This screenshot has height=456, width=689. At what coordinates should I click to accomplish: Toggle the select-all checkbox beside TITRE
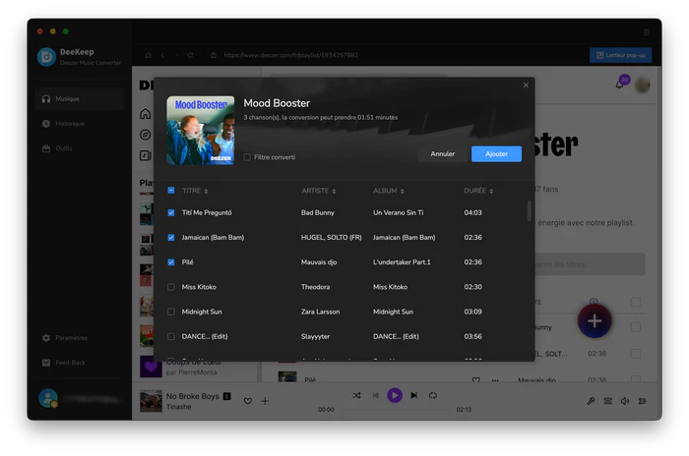pyautogui.click(x=171, y=191)
